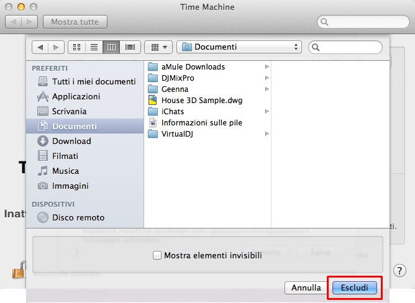Click the lock icon in Time Machine
The width and height of the screenshot is (415, 303).
pyautogui.click(x=19, y=270)
